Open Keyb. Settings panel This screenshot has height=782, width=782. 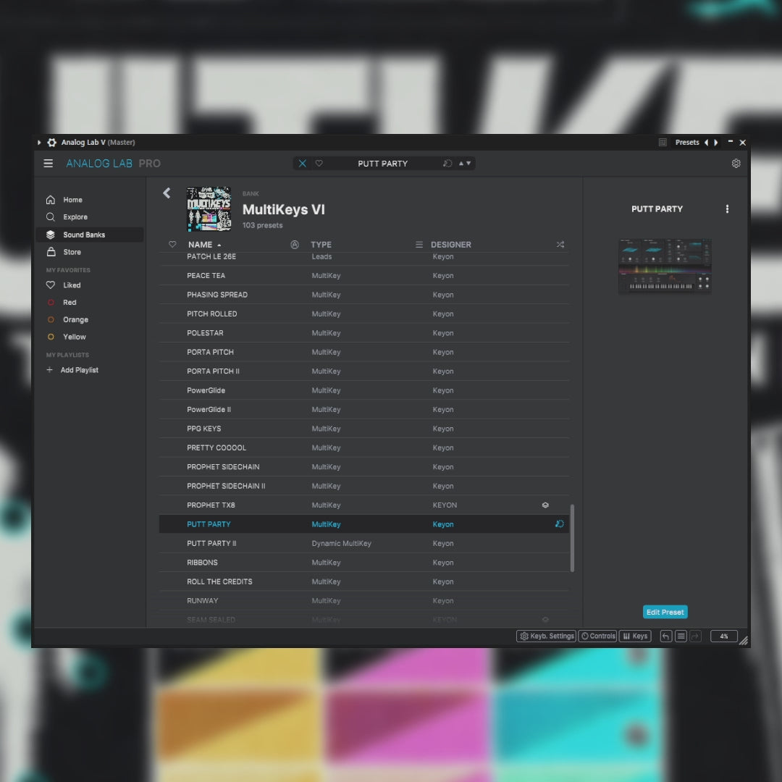[546, 636]
